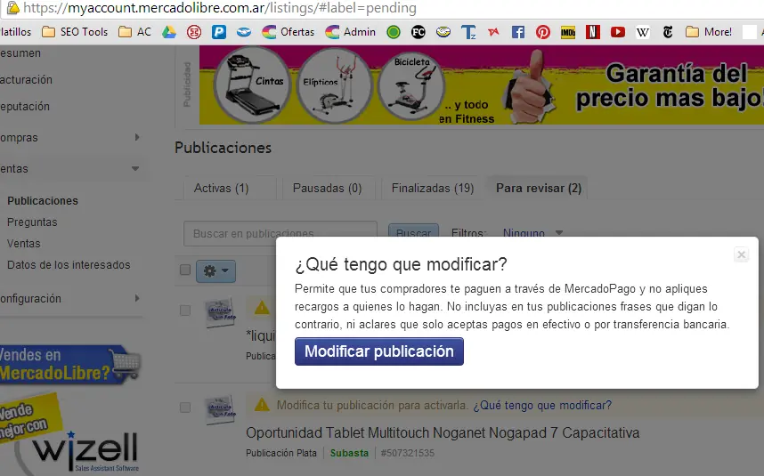Screen dimensions: 764x476
Task: Click the listing ID #507321535
Action: tap(407, 453)
